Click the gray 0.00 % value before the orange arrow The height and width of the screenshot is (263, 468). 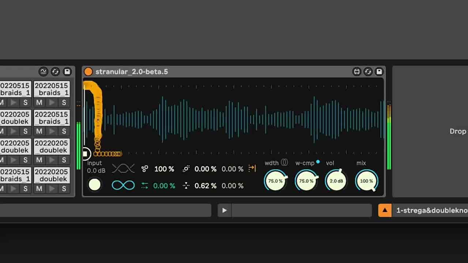[233, 169]
